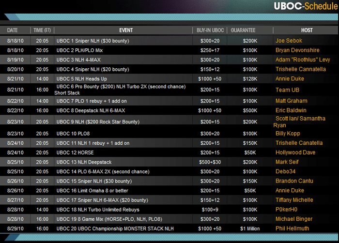Viewport: 339px width, 243px height.
Task: Click event UBOC 10 PLO8
Action: click(x=73, y=134)
